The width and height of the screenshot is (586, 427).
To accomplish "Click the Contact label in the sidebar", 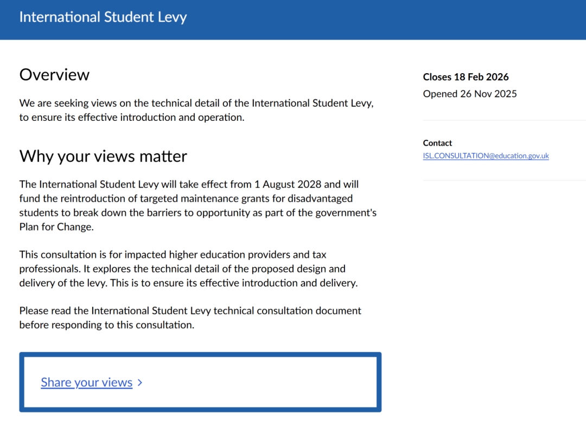I will [x=437, y=143].
